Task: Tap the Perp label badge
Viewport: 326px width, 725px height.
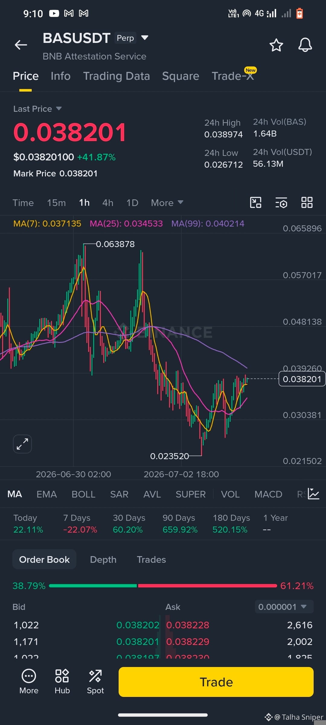Action: pyautogui.click(x=125, y=38)
